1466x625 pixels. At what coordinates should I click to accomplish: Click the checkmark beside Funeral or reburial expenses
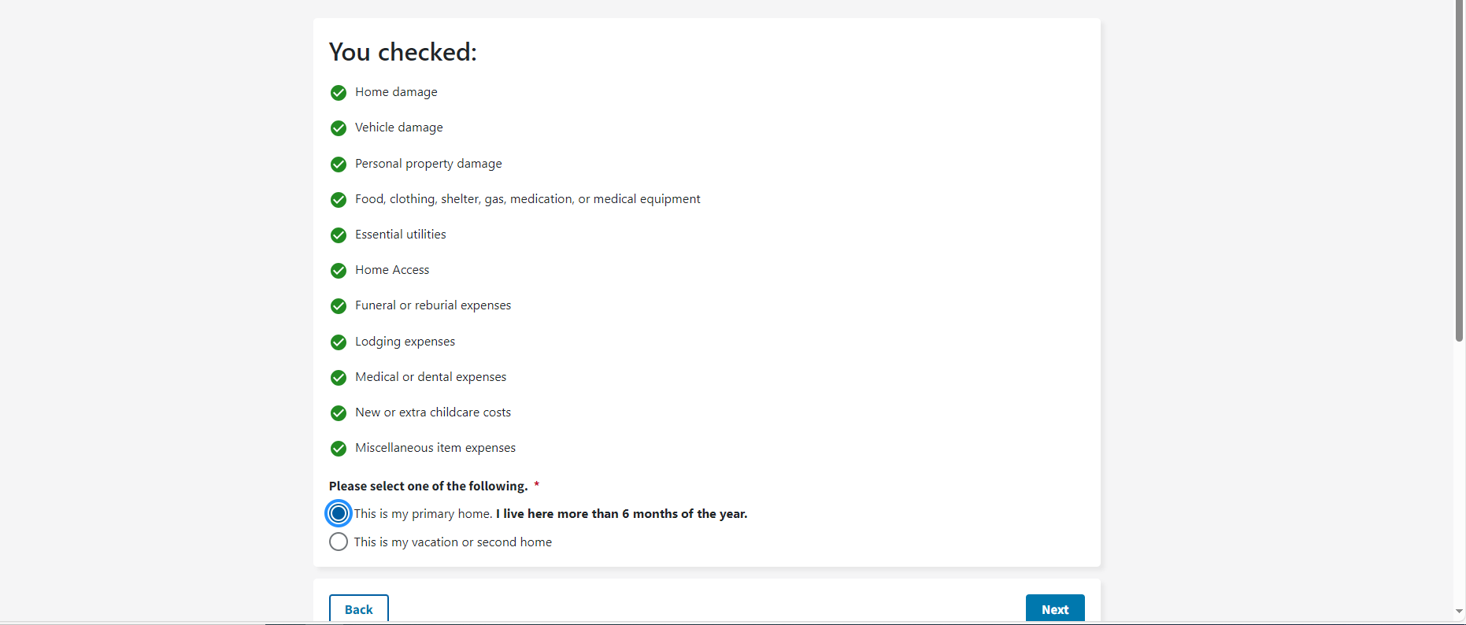pyautogui.click(x=339, y=306)
